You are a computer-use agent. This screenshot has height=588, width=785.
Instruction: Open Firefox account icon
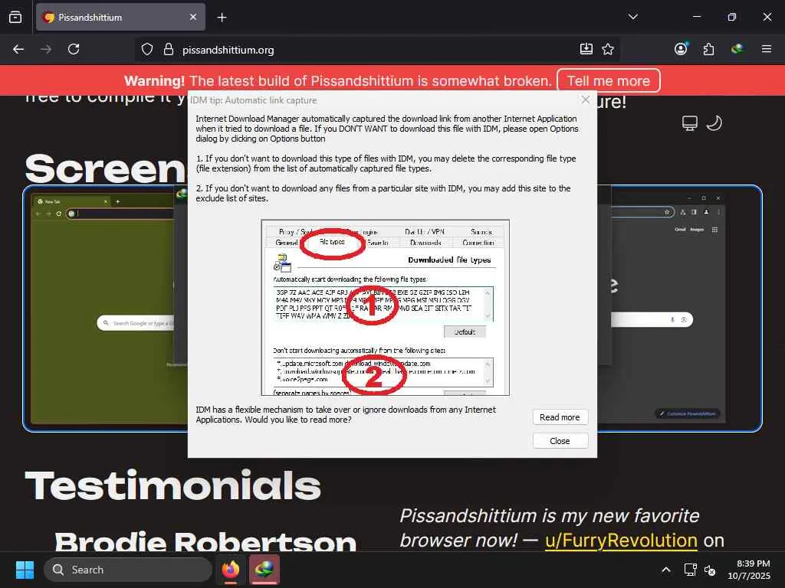tap(681, 49)
